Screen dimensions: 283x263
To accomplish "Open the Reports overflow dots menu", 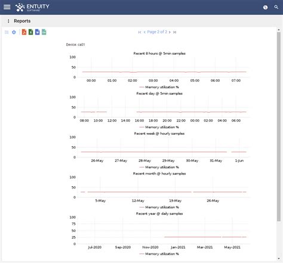I will 8,21.
